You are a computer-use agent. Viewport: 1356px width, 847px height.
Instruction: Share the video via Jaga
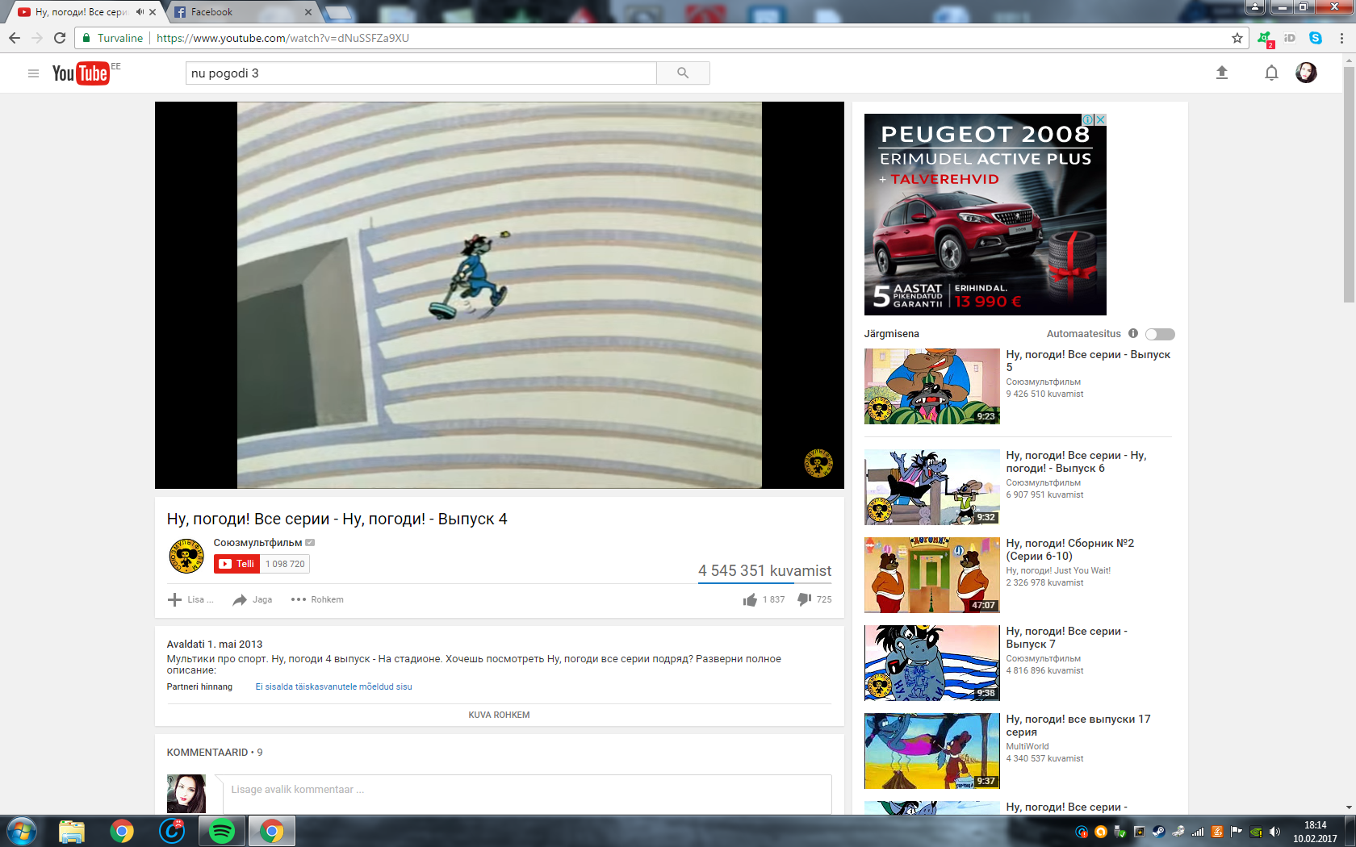click(253, 599)
